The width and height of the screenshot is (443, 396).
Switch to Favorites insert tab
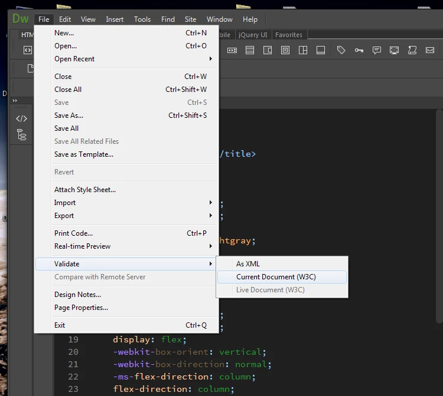coord(289,35)
